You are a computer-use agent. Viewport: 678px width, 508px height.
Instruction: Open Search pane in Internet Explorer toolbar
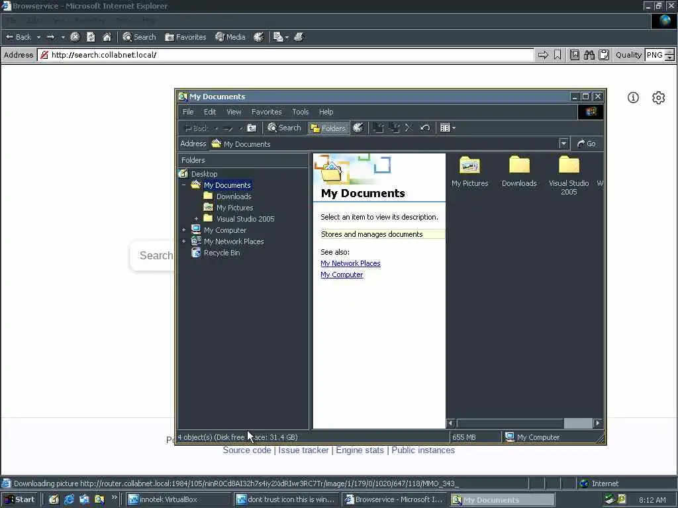(139, 37)
